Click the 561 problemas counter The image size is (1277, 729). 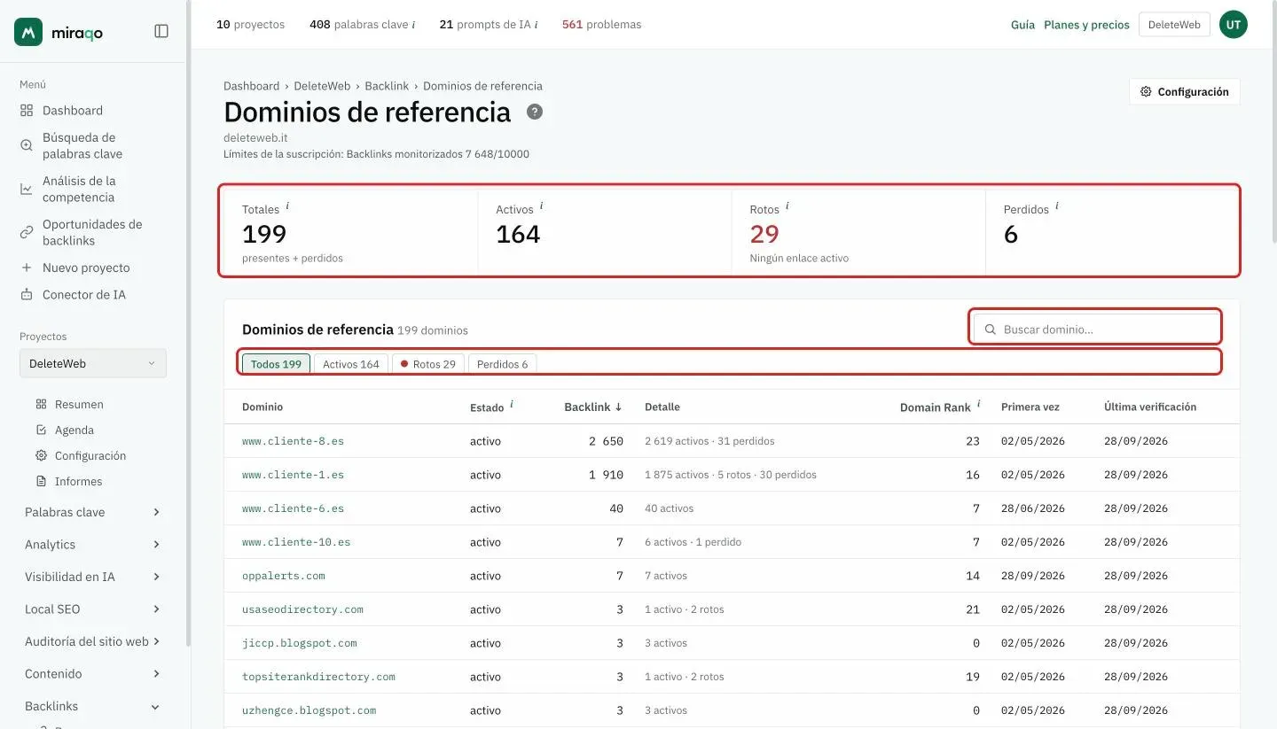tap(601, 25)
